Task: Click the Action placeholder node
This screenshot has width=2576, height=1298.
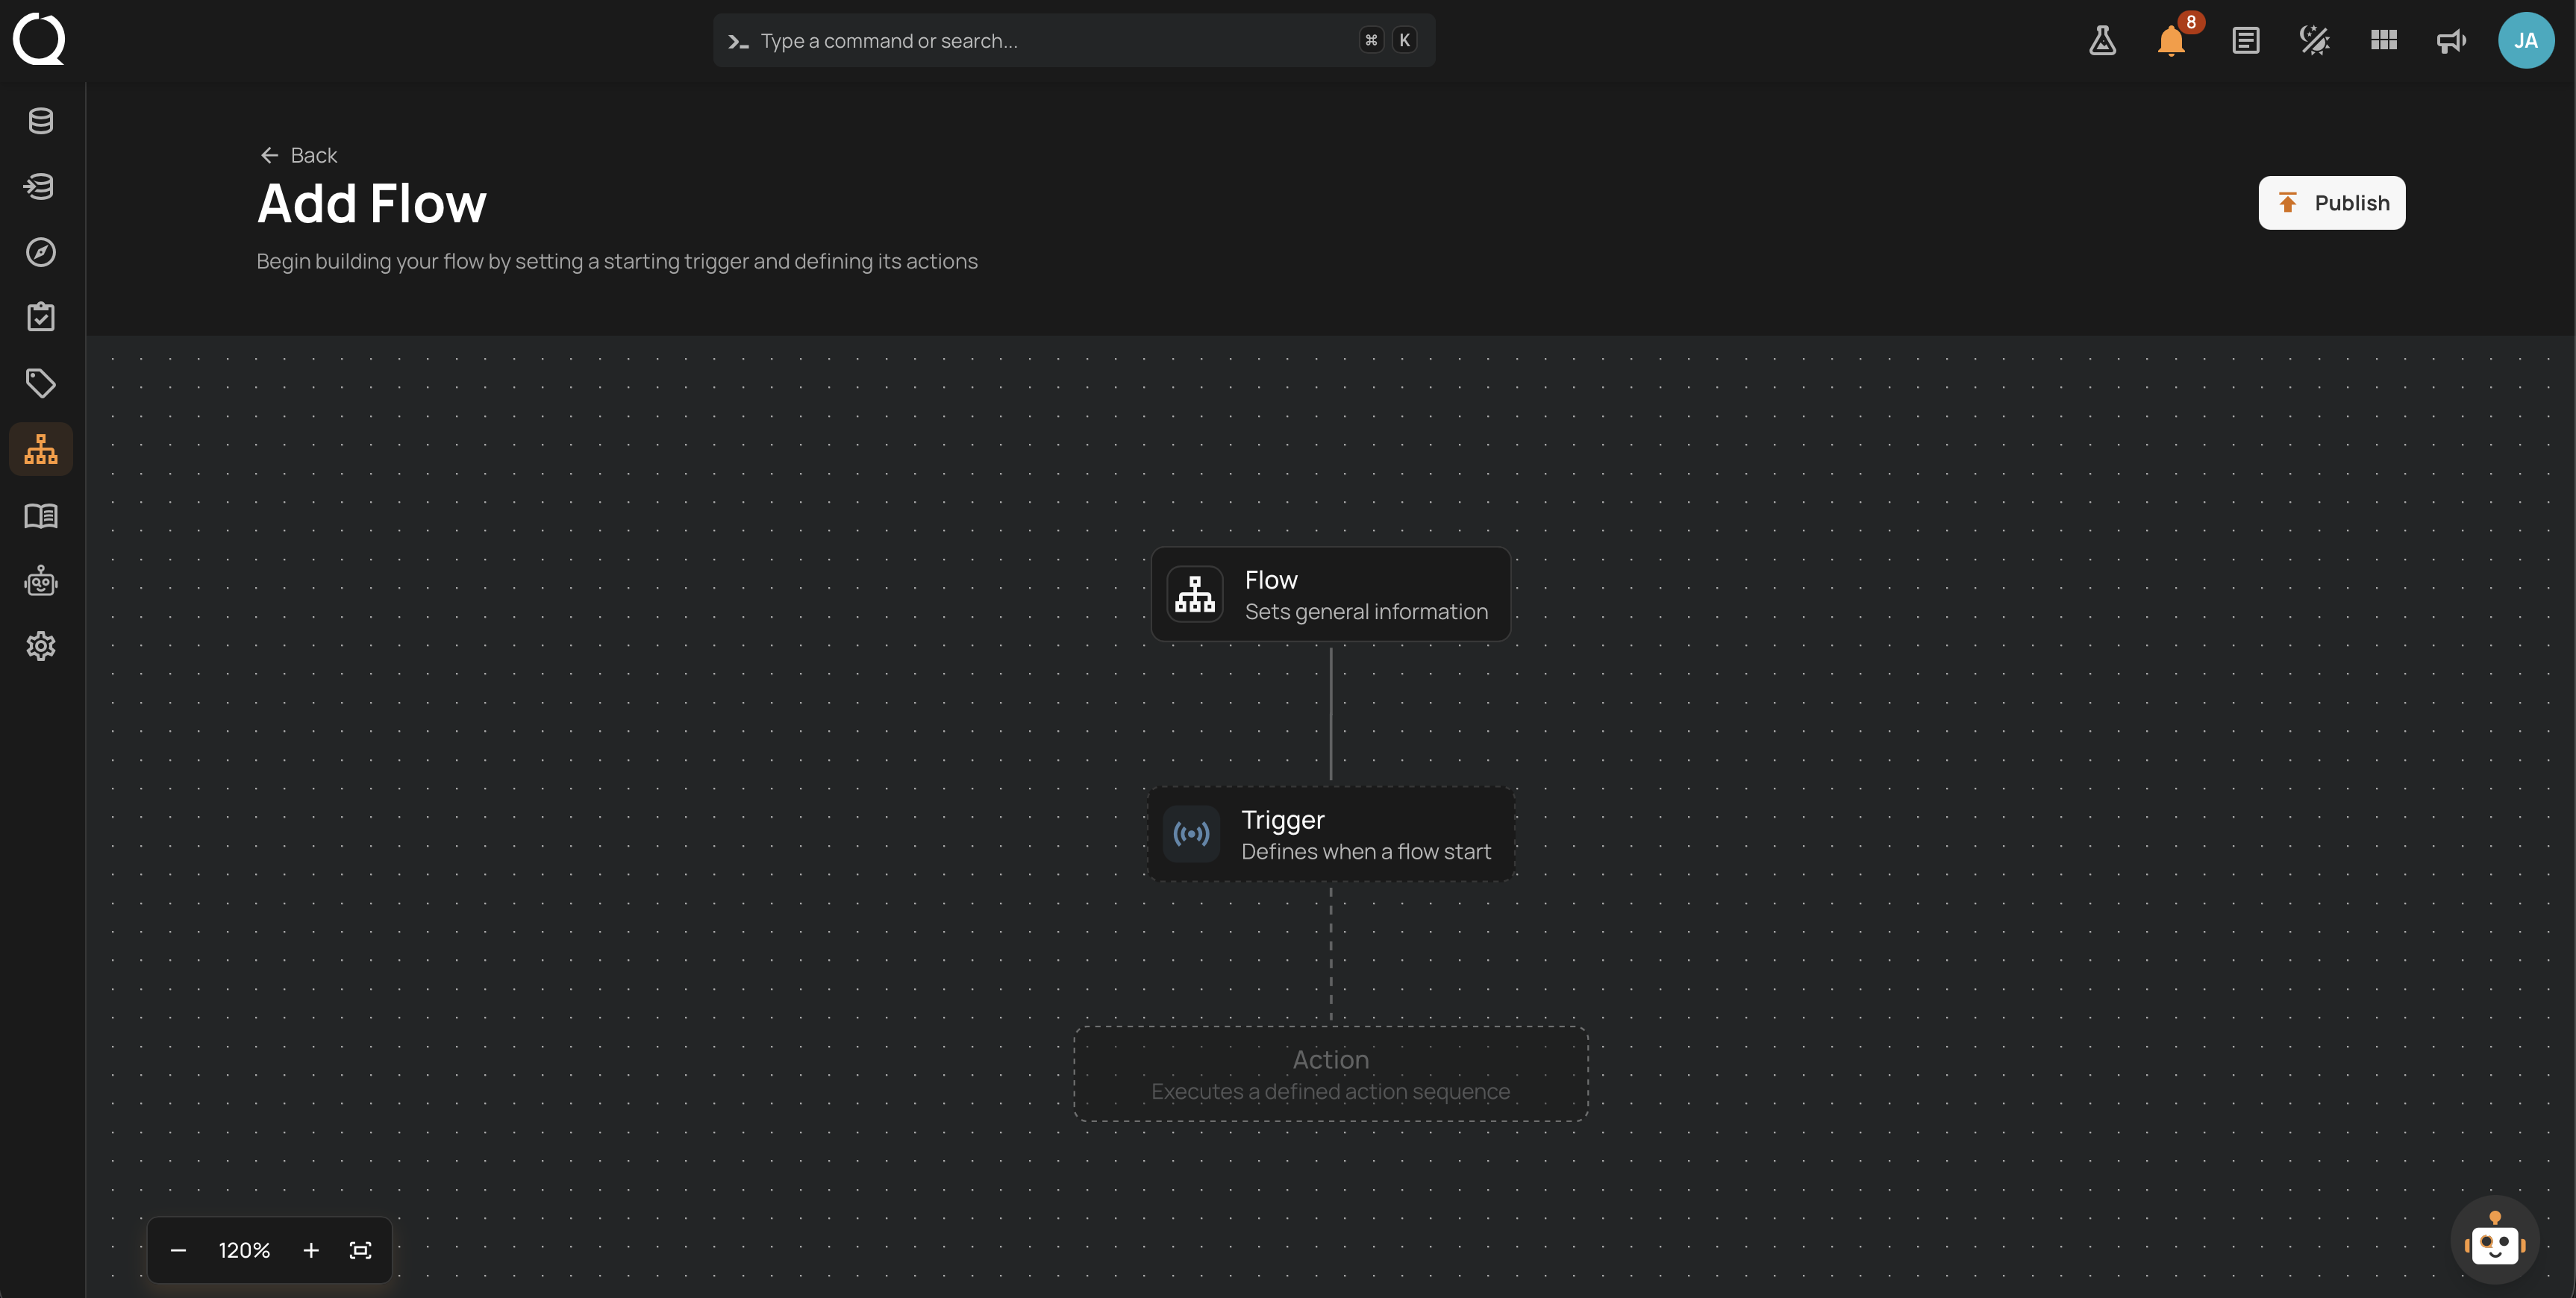Action: pos(1330,1074)
